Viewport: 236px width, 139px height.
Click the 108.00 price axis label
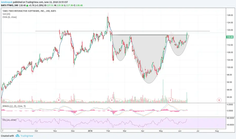(230, 53)
